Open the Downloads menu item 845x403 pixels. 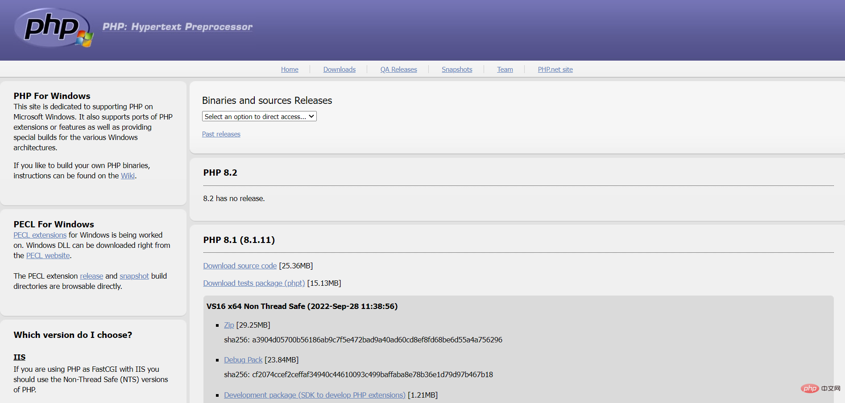tap(339, 70)
